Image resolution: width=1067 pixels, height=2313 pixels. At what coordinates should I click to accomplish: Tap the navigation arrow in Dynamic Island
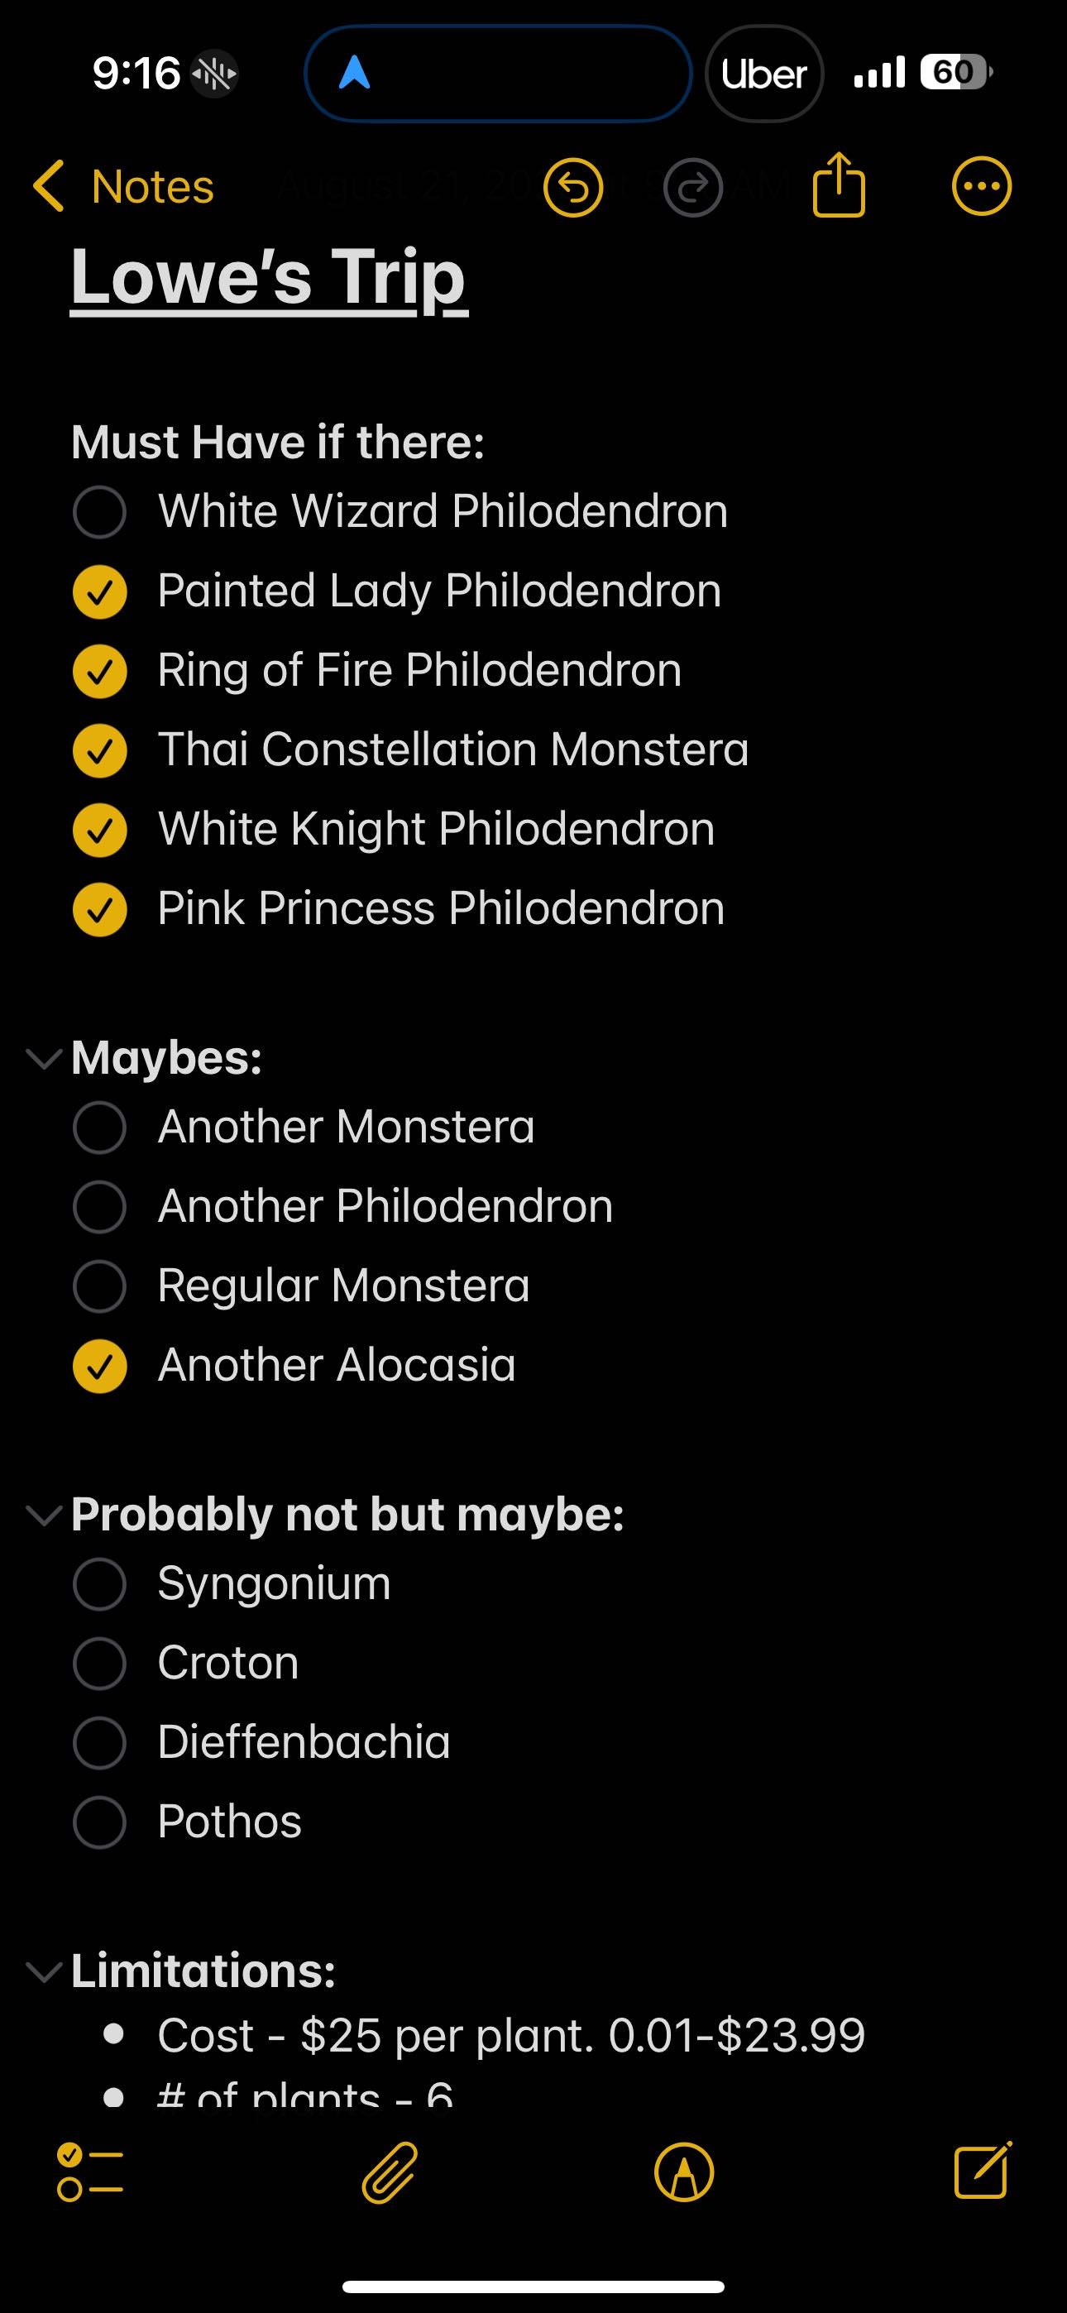tap(355, 73)
